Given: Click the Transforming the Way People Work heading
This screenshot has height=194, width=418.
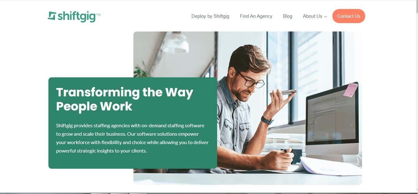Looking at the screenshot, I should [125, 99].
